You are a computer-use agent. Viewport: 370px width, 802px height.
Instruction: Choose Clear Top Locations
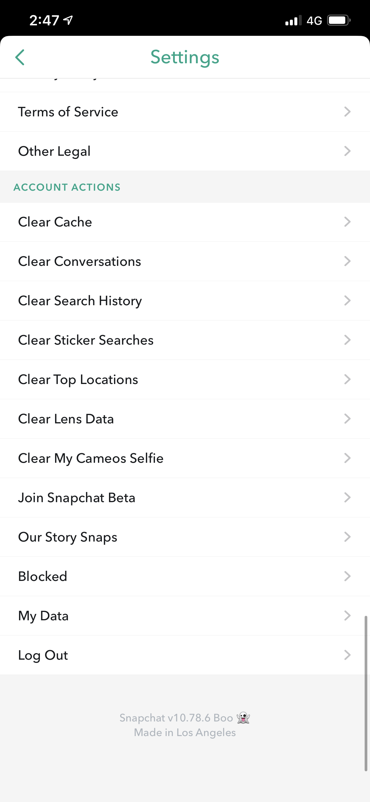(x=78, y=380)
